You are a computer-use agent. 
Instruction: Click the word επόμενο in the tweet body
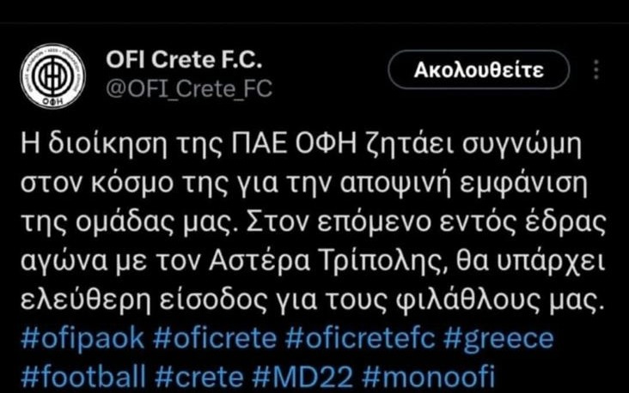pos(374,224)
